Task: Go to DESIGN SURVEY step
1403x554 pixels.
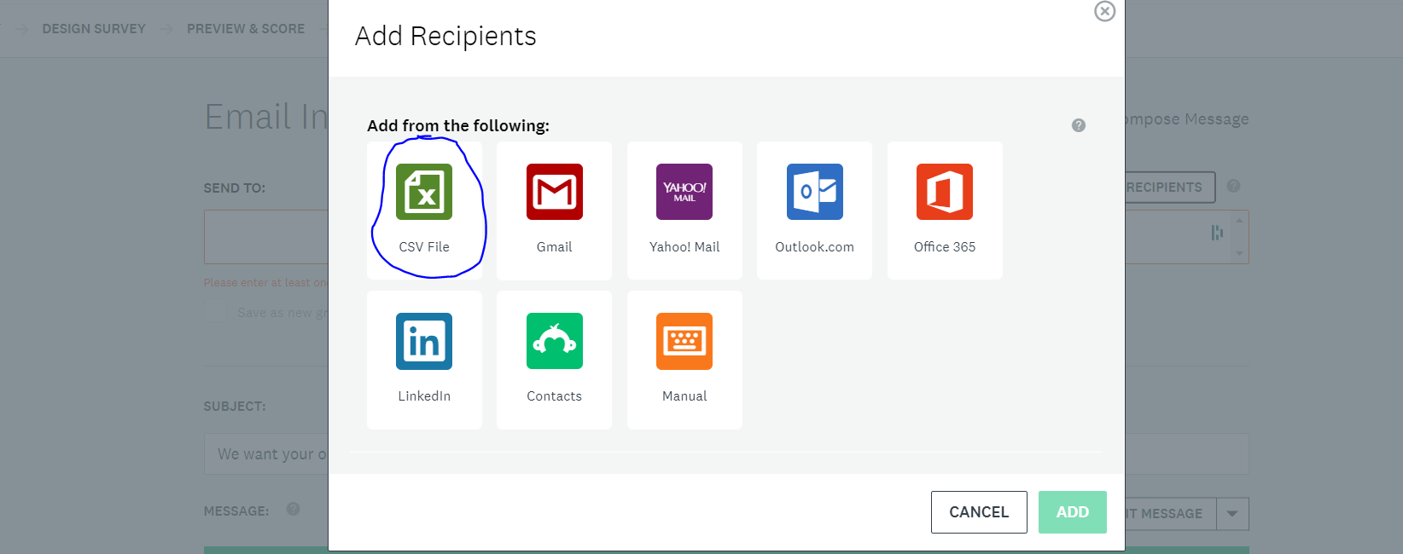Action: point(94,29)
